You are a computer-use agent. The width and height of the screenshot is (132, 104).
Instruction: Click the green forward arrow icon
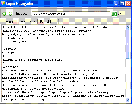tap(10, 14)
